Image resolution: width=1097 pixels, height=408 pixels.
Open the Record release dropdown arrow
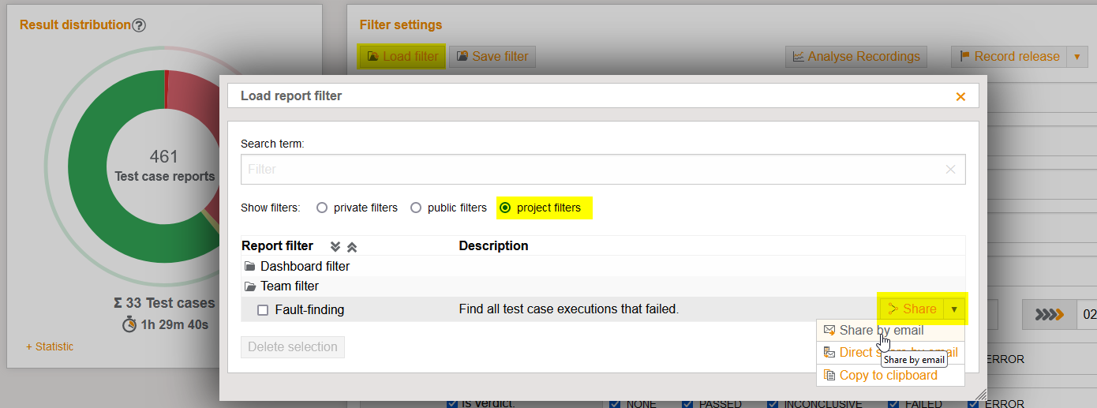click(1077, 57)
